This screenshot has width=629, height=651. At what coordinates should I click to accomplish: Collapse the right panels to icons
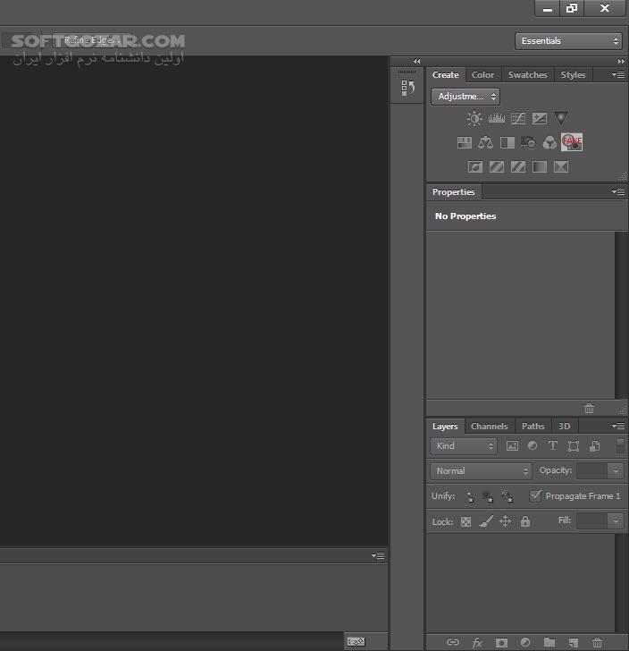[621, 62]
